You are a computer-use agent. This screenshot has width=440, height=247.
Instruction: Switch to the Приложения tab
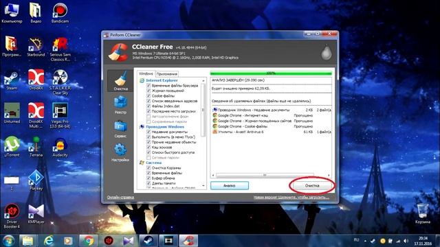(x=167, y=74)
